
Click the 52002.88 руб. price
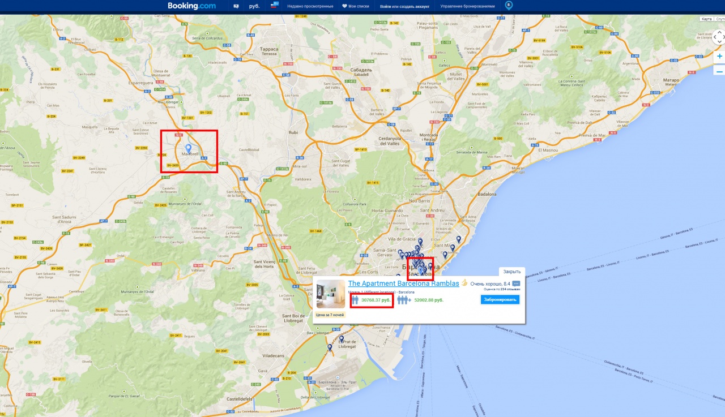pyautogui.click(x=429, y=300)
